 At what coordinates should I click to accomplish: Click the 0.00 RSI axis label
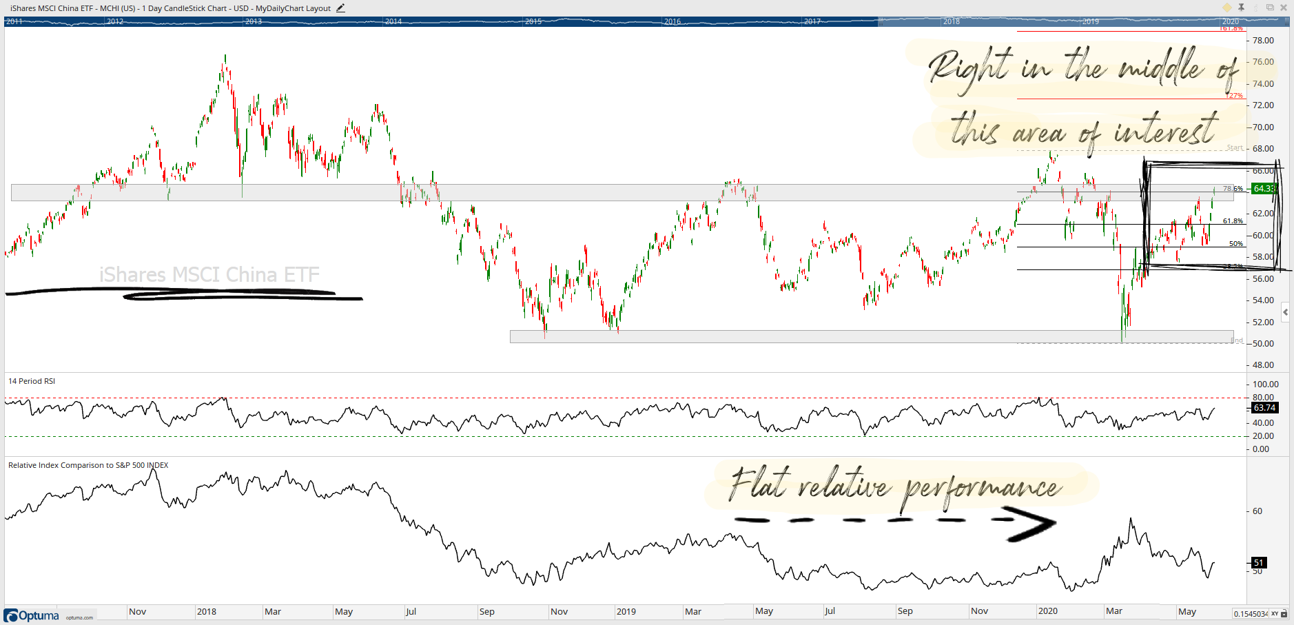pos(1261,449)
